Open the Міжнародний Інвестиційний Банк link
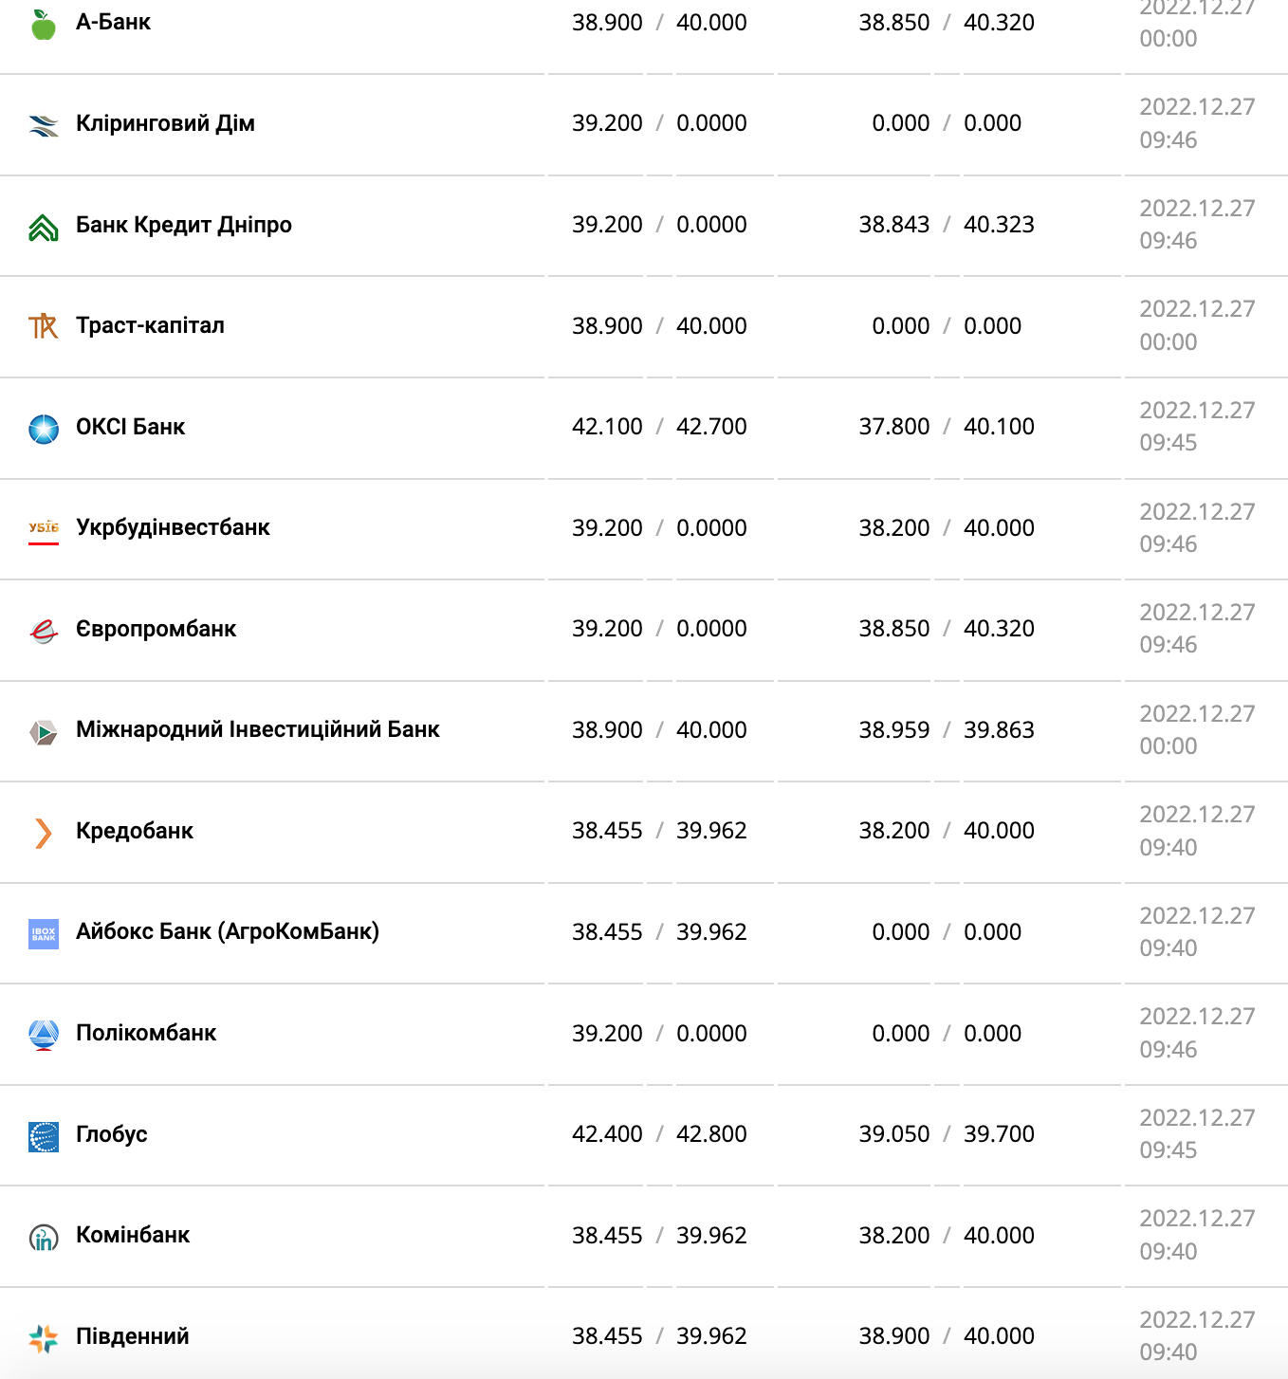This screenshot has height=1379, width=1288. (x=257, y=729)
